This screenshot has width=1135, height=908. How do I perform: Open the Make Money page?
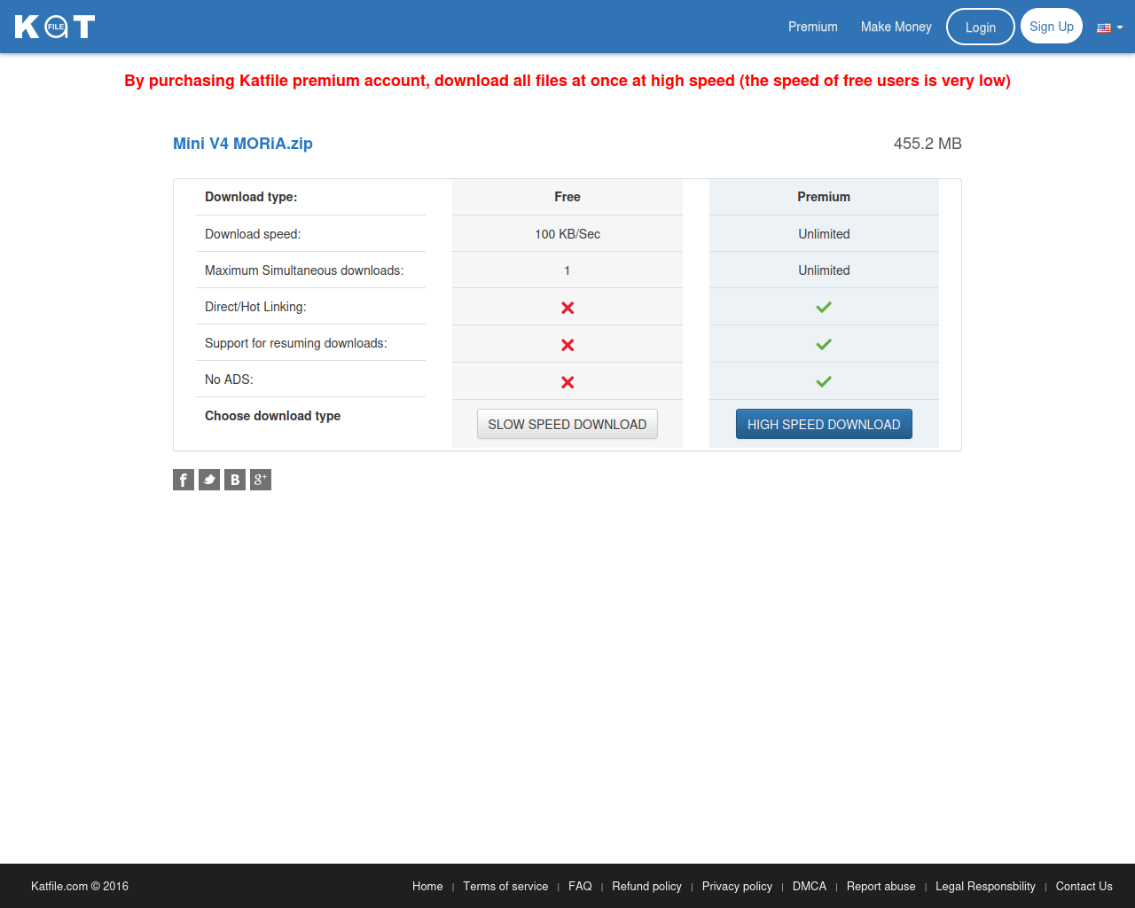[896, 27]
